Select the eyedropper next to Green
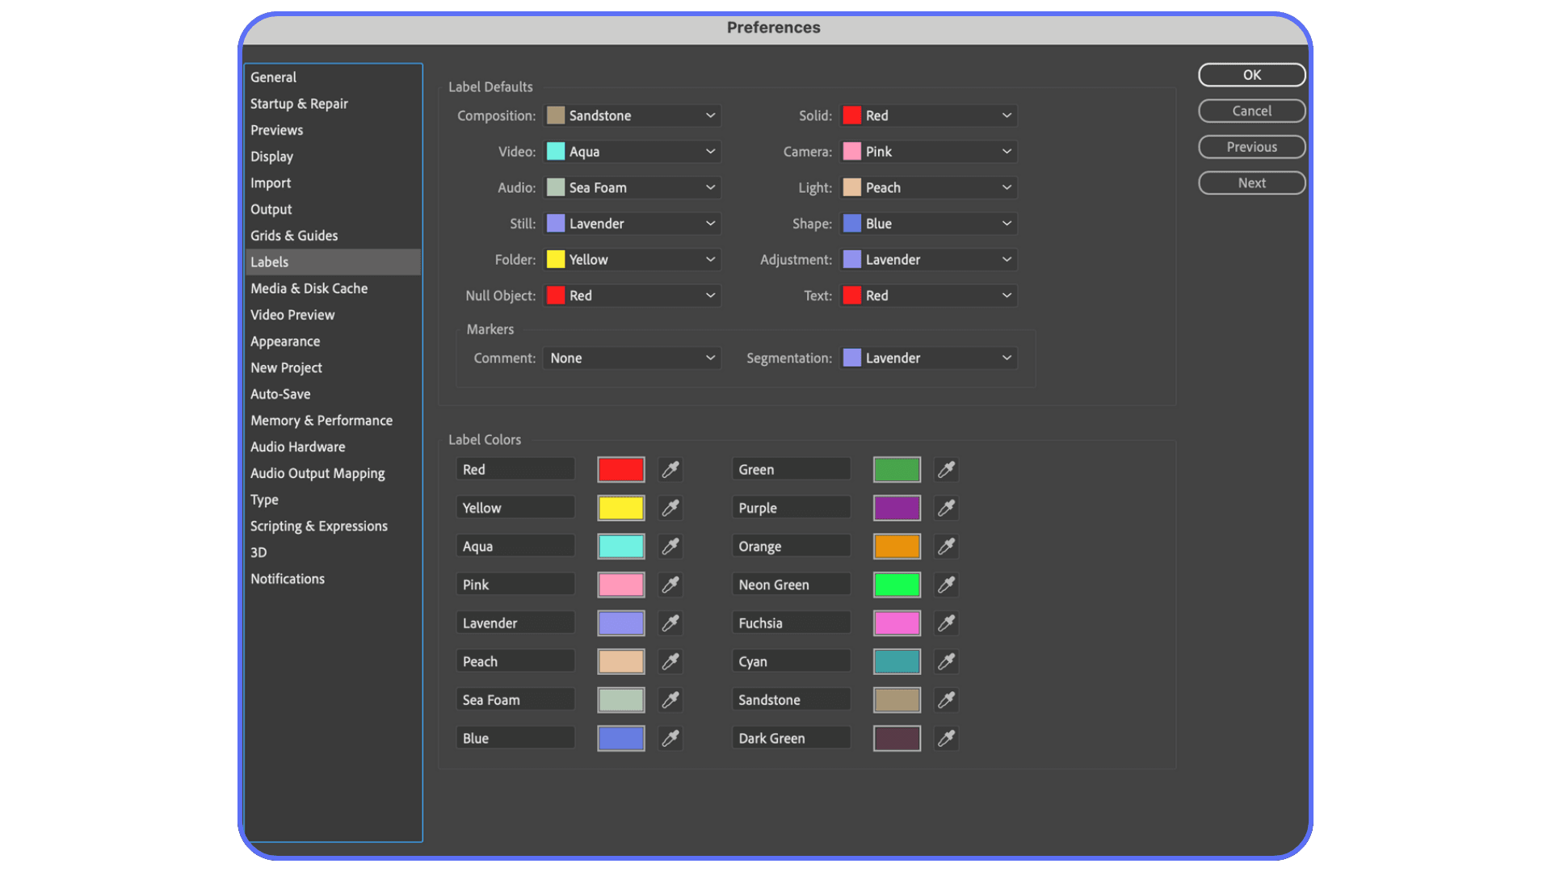 [x=946, y=469]
